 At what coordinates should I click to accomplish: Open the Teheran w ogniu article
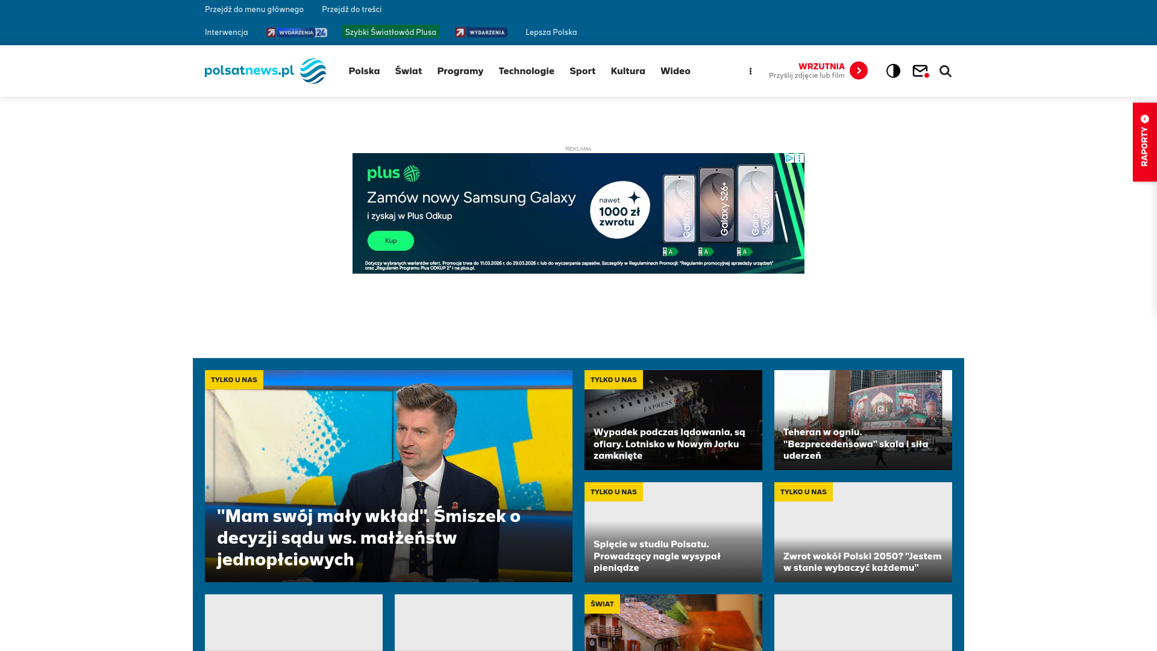coord(863,420)
